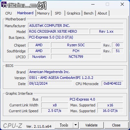
Task: Switch to the CPU tab
Action: tap(8, 13)
